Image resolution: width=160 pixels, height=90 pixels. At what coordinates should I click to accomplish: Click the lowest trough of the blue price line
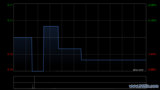pos(38,71)
